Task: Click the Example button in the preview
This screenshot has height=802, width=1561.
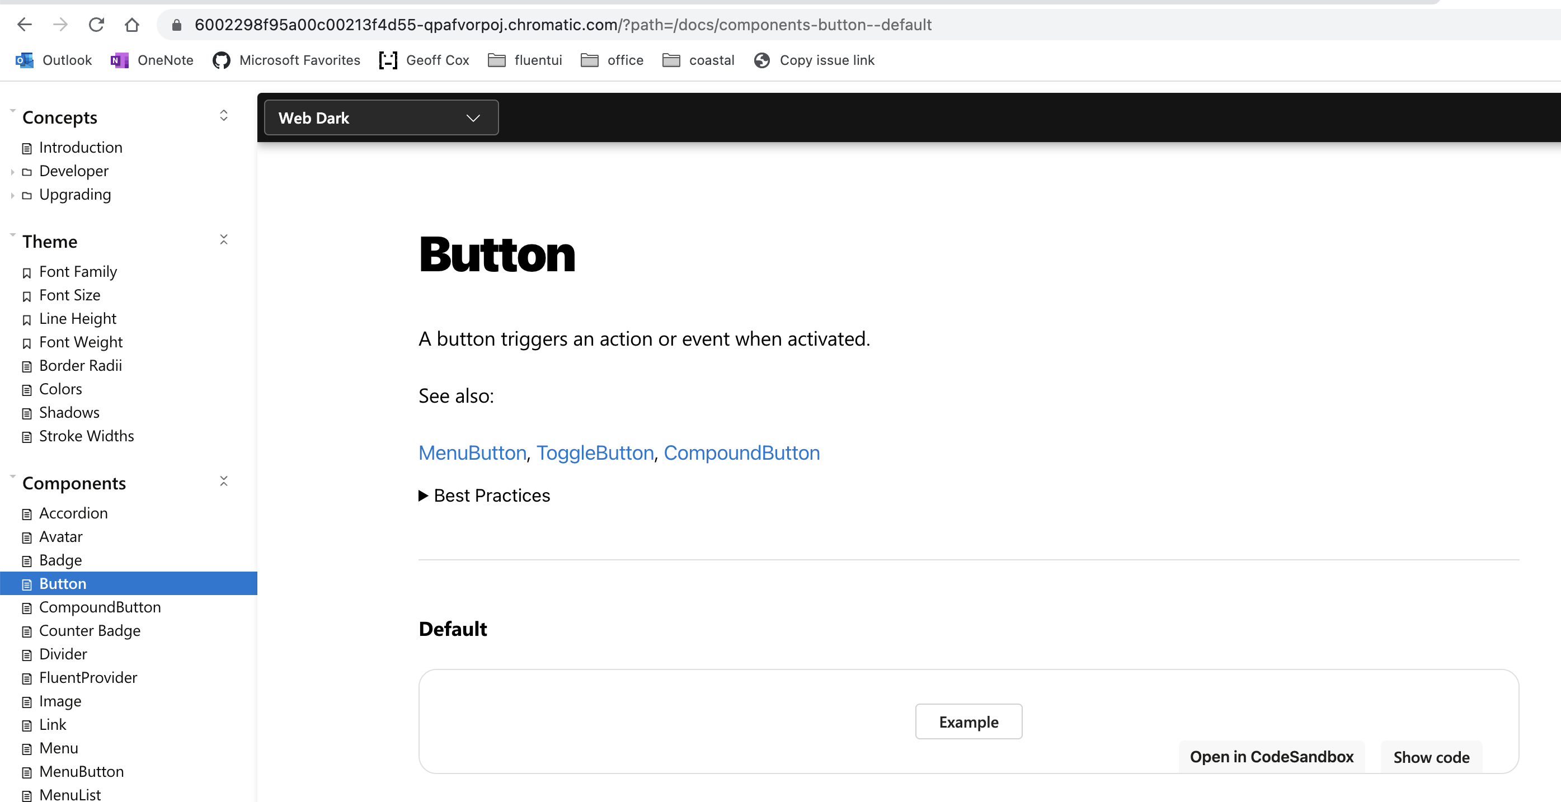Action: click(x=968, y=721)
